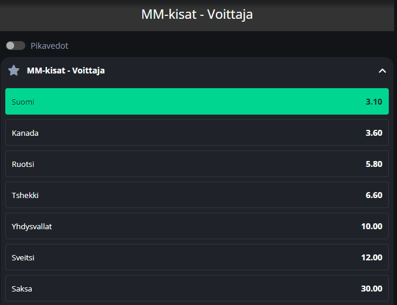
Task: Click the 30.00 odds value
Action: click(372, 289)
